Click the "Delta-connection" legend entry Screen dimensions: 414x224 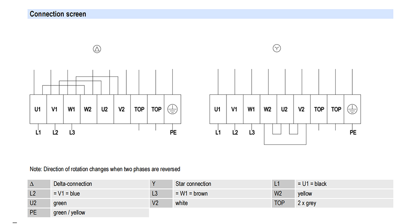(73, 184)
